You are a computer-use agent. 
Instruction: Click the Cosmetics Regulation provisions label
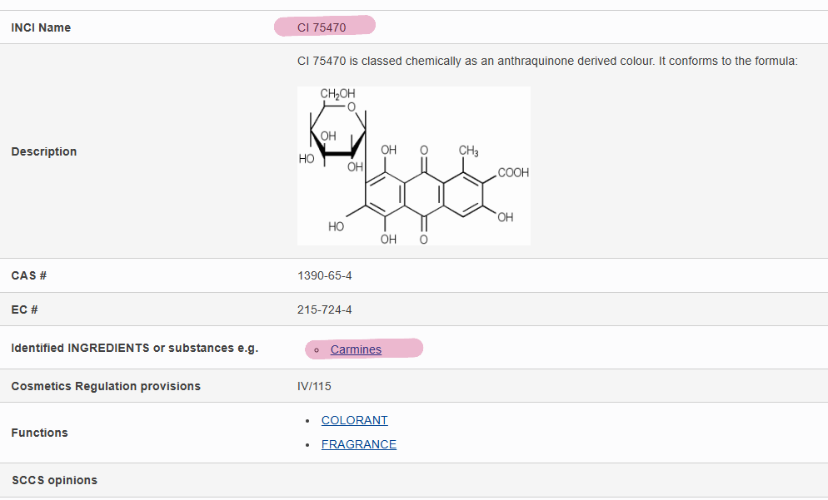[x=106, y=386]
